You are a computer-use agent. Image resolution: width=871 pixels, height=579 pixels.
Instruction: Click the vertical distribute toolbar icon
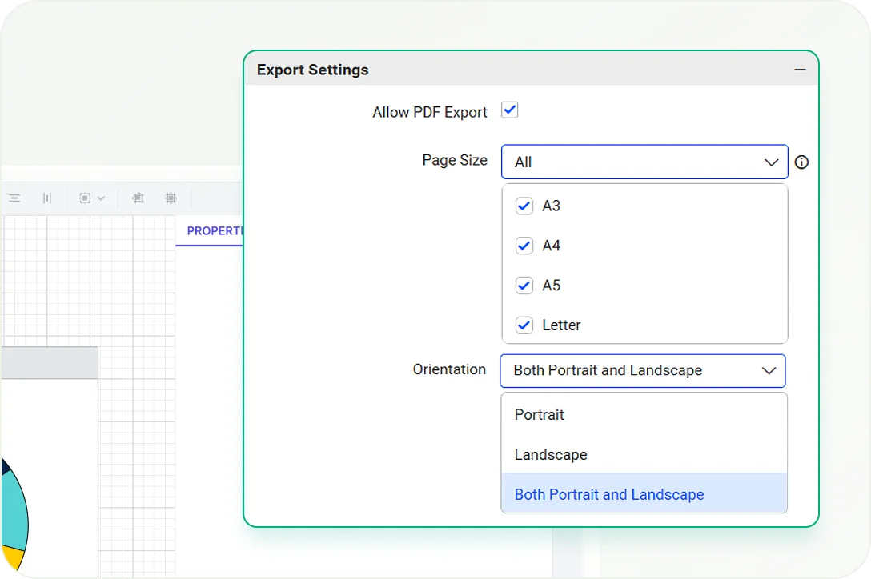point(47,198)
